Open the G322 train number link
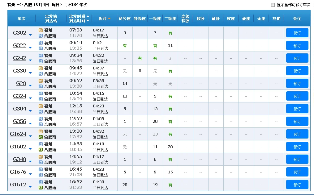Image resolution: width=314 pixels, height=195 pixels. (x=20, y=45)
